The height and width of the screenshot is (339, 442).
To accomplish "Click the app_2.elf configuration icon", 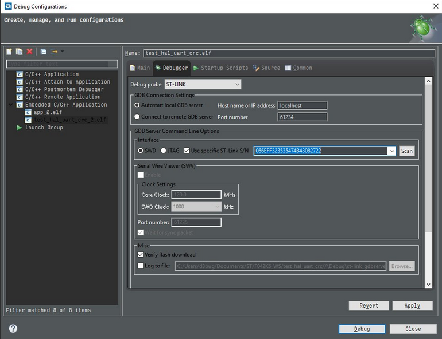I will click(28, 113).
